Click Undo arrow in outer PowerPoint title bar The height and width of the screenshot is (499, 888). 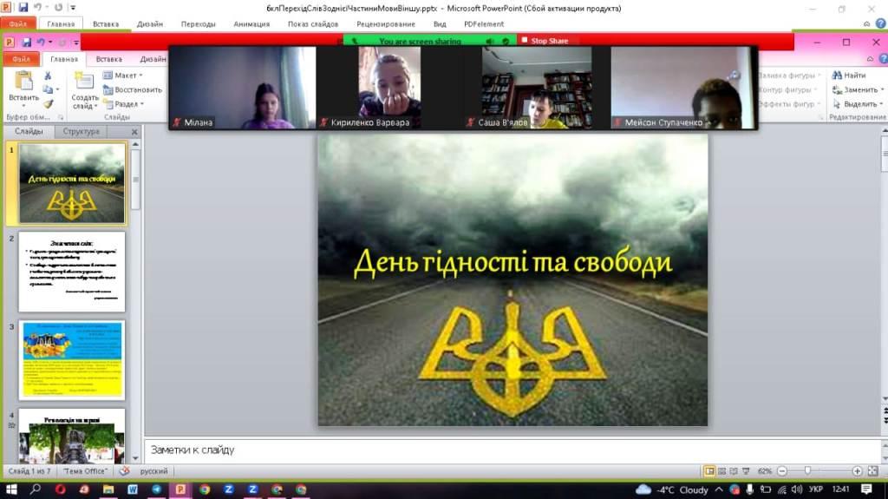point(37,7)
